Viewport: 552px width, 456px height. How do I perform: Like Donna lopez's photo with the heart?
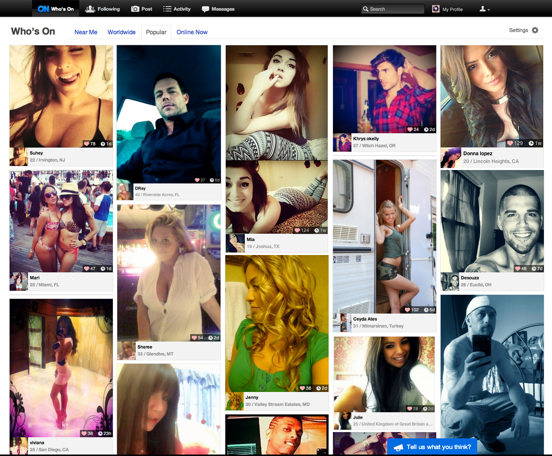pyautogui.click(x=510, y=143)
